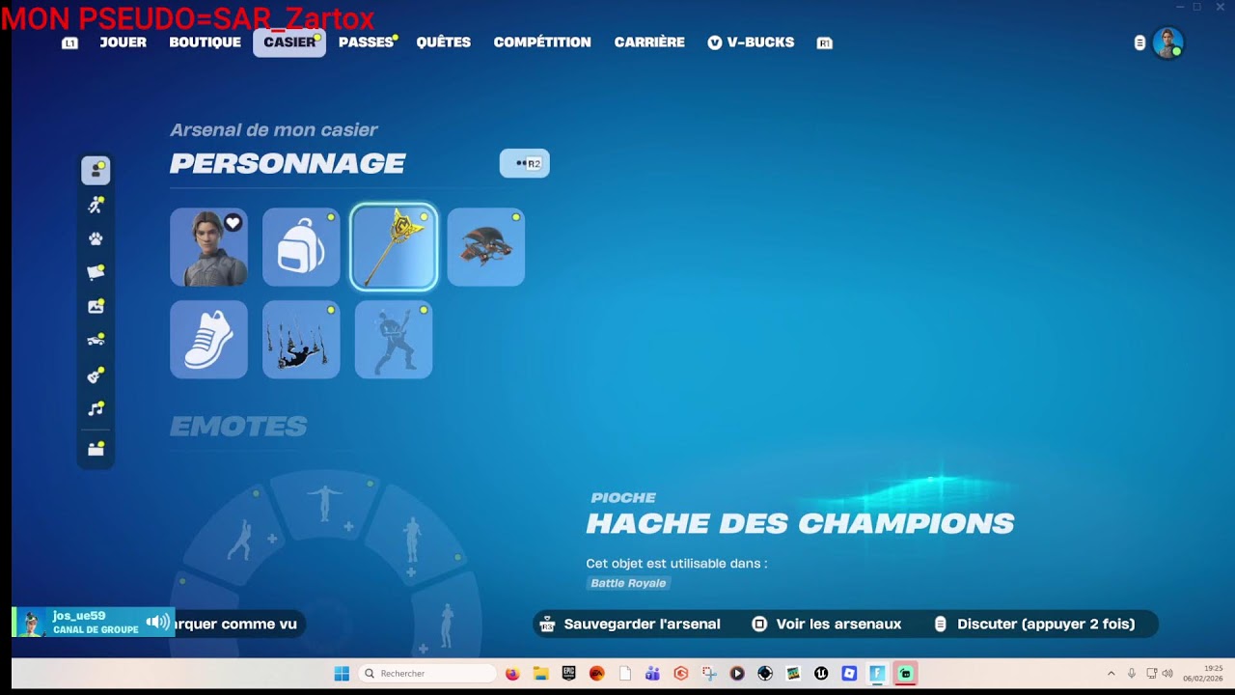Select the glider slot
The height and width of the screenshot is (695, 1235).
coord(486,247)
